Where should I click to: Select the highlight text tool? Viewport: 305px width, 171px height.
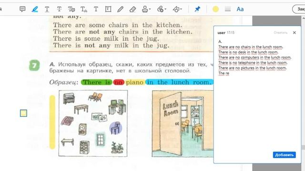point(35,9)
